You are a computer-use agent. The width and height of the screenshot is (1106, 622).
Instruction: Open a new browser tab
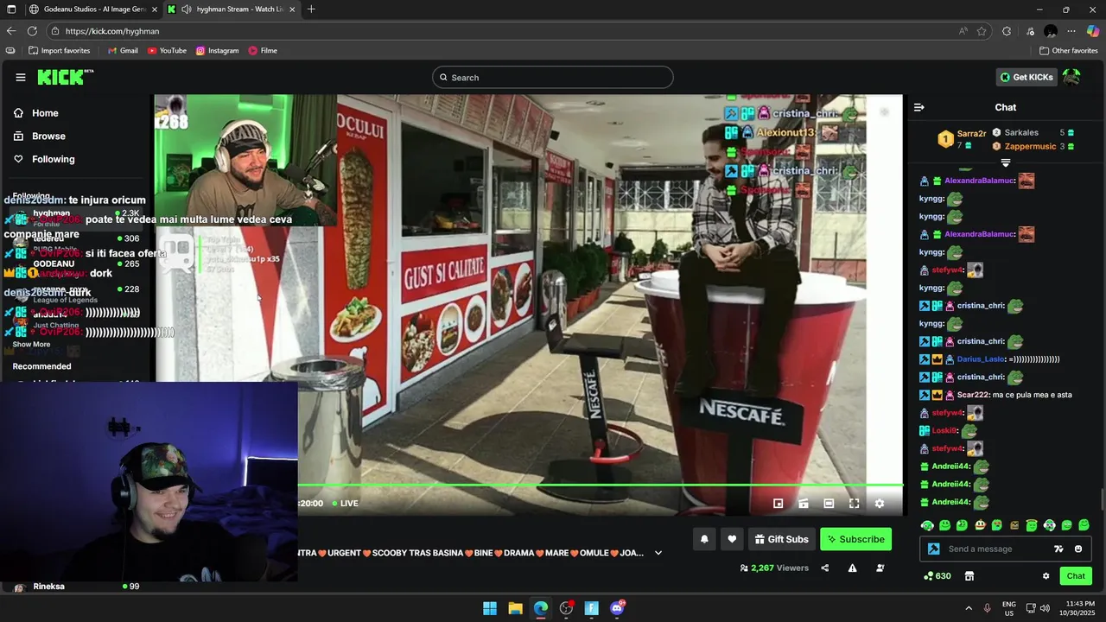(x=311, y=9)
